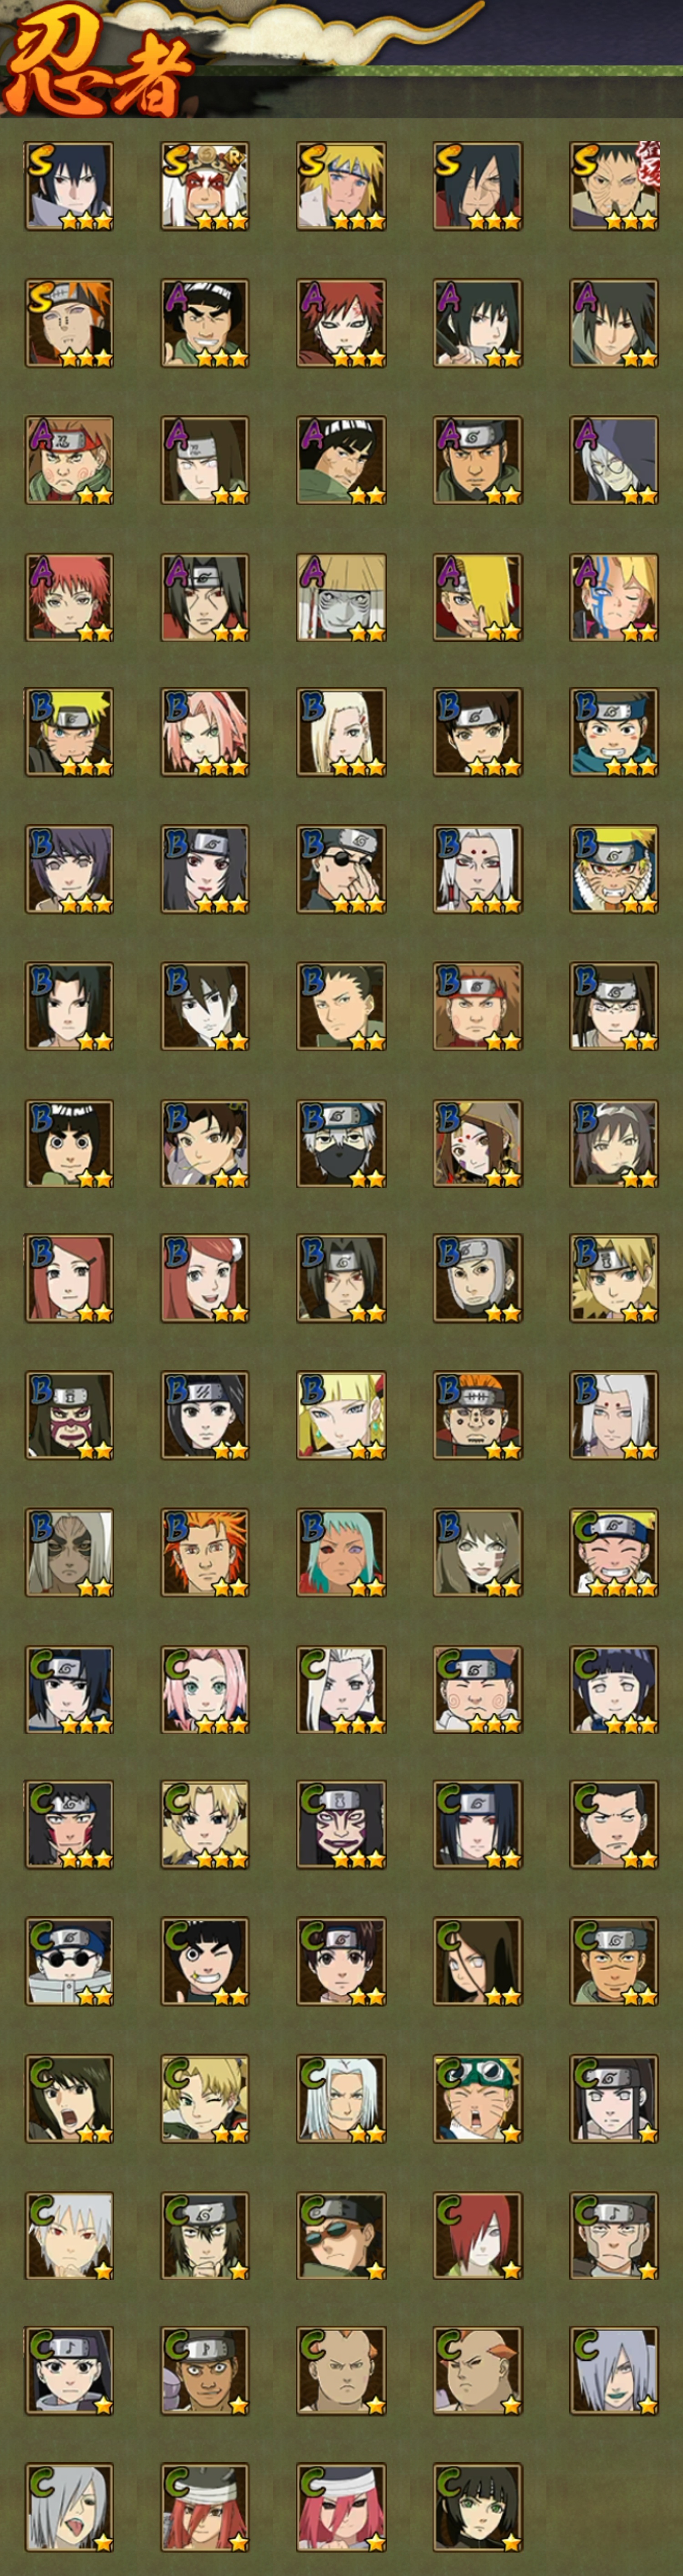Select S-rank Jiraiya with red face marks

(x=205, y=186)
